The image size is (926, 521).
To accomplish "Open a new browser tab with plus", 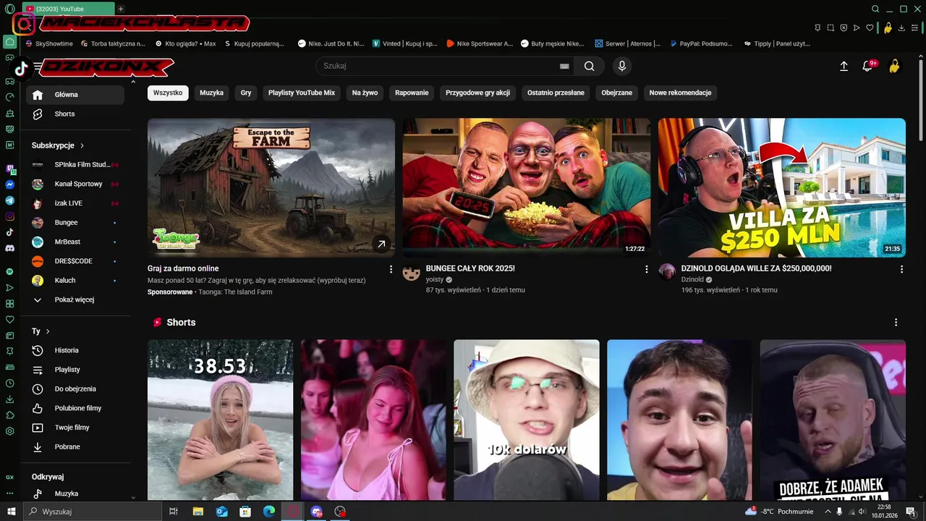I will click(121, 9).
